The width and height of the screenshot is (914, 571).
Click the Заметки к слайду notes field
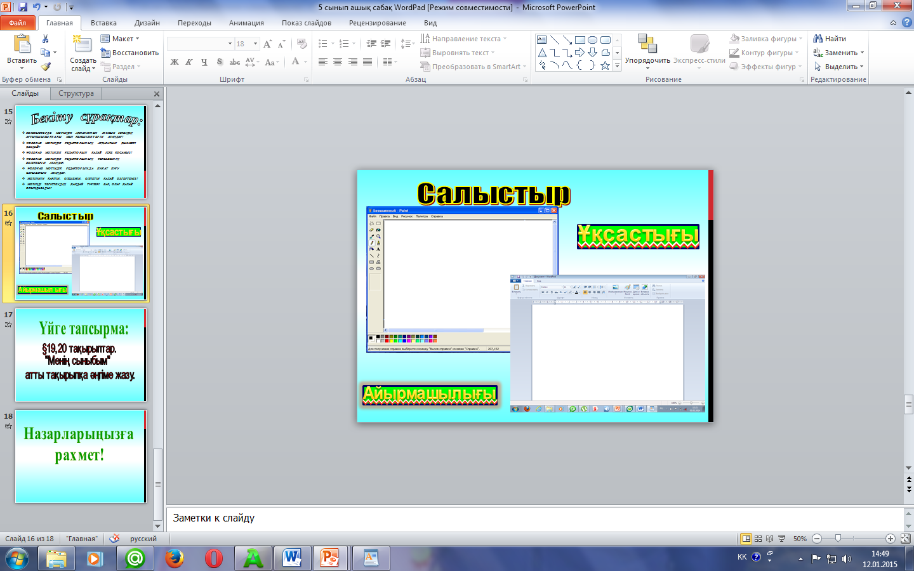(x=534, y=518)
